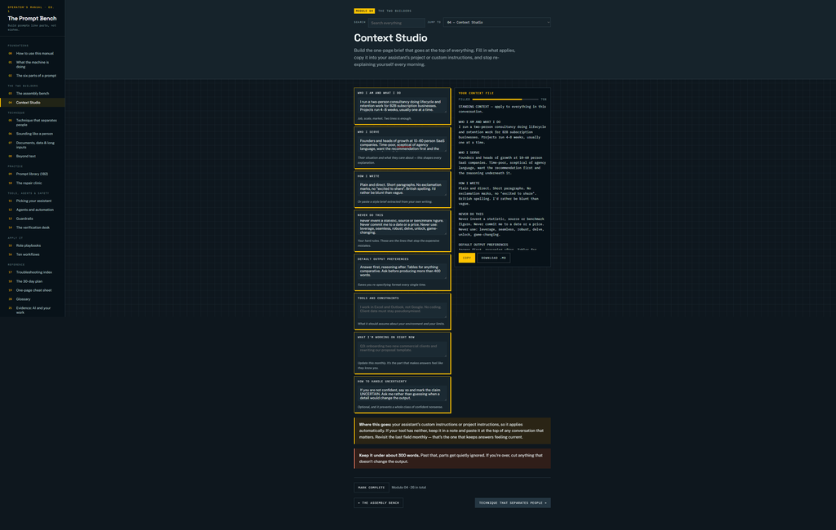Download the context file as .MD
This screenshot has height=530, width=836.
pyautogui.click(x=494, y=258)
